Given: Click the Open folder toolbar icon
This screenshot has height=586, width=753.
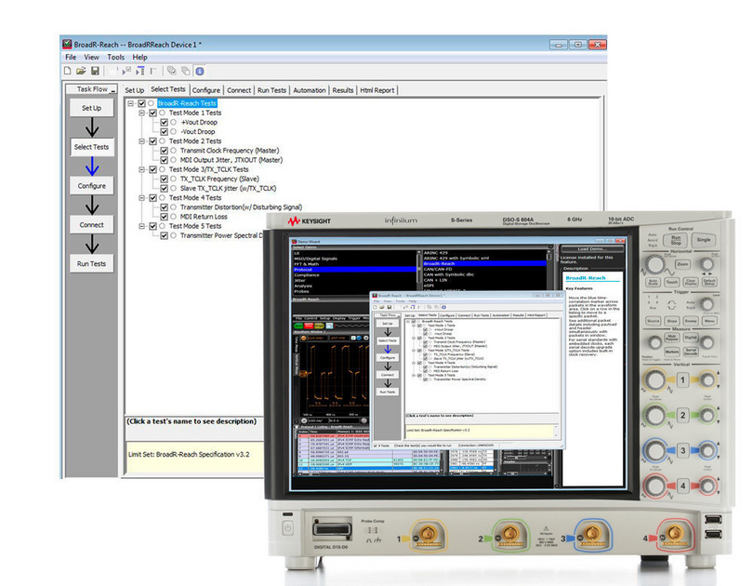Looking at the screenshot, I should point(81,71).
